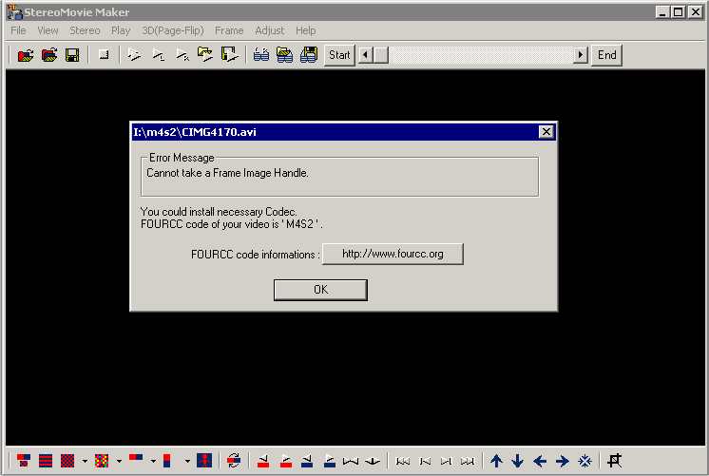Skip forward with double-right frame icon
The height and width of the screenshot is (476, 709).
(x=468, y=461)
